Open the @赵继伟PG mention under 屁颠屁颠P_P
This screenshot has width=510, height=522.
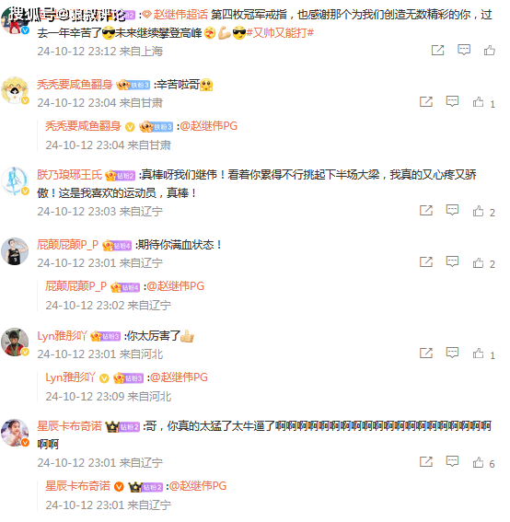pos(176,286)
